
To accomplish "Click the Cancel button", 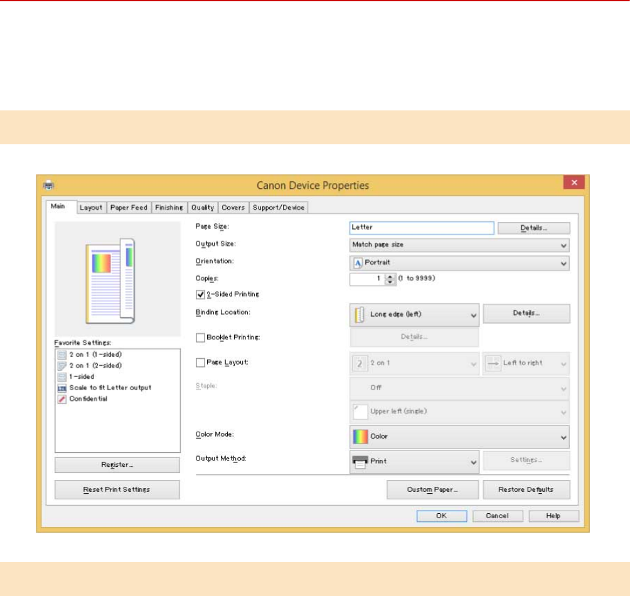I will (498, 516).
